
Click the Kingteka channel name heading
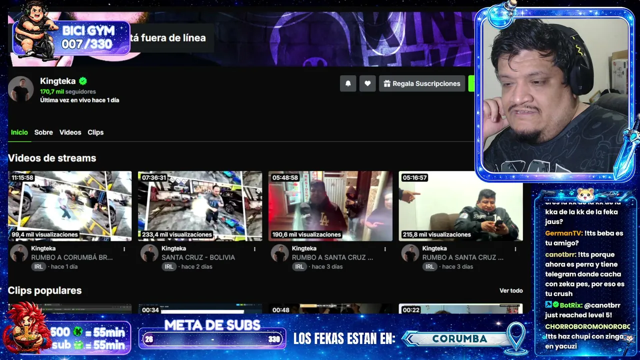[x=57, y=81]
